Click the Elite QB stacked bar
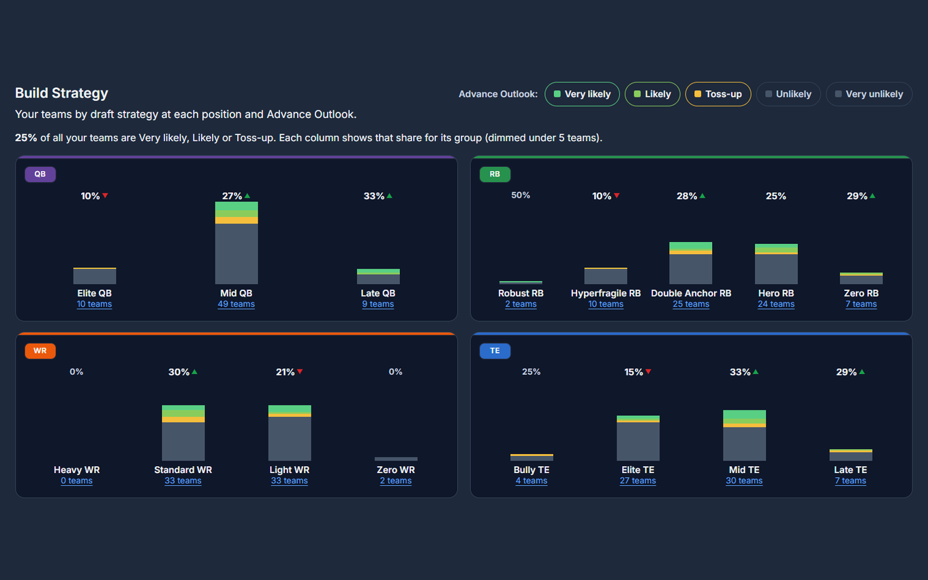The width and height of the screenshot is (928, 580). [95, 276]
